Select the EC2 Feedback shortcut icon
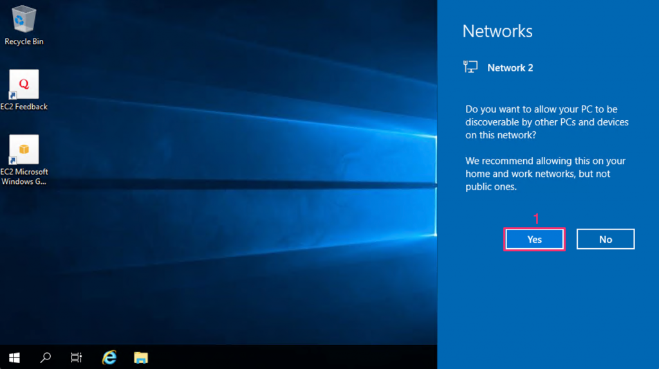The width and height of the screenshot is (659, 369). 24,84
